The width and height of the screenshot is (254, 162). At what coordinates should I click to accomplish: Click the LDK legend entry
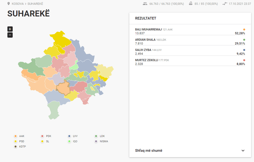coord(100,136)
